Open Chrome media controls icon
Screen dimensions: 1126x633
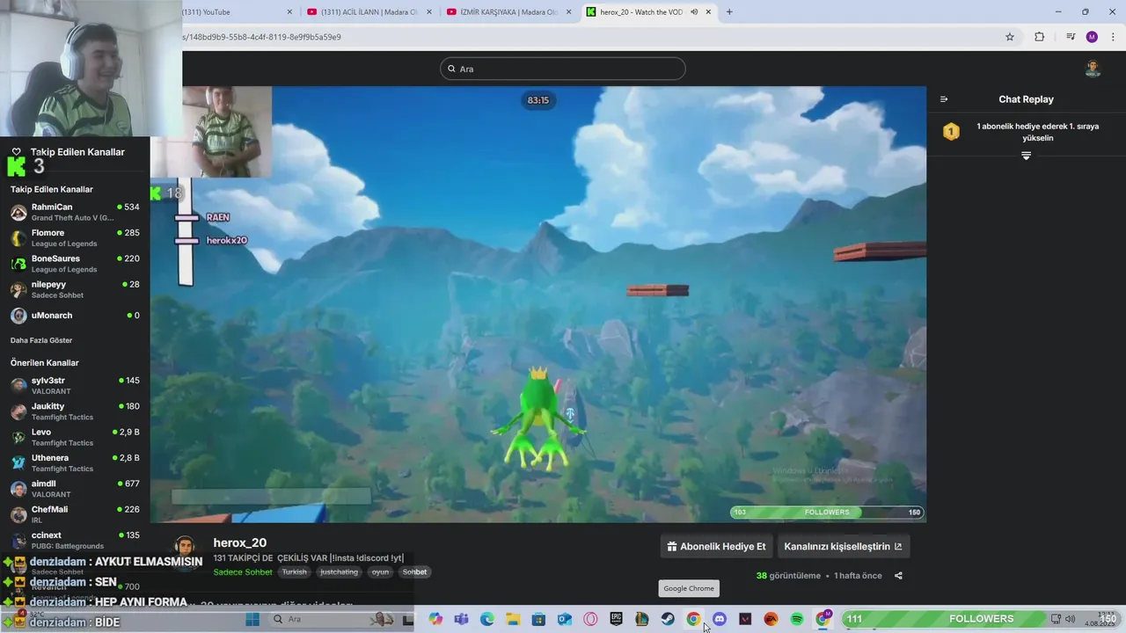tap(1071, 37)
